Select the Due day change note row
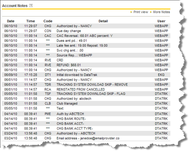Viewport: 189px width, 151px height. coord(86,31)
